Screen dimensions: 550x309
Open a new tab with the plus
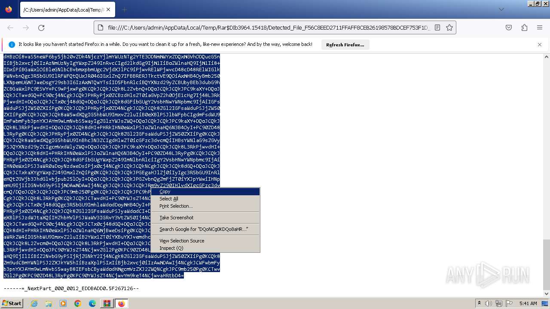[125, 9]
